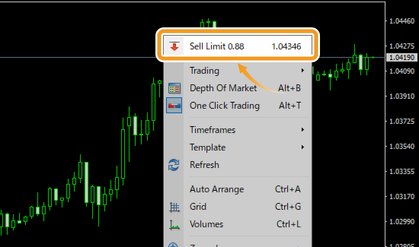This screenshot has height=247, width=419.
Task: Click the Refresh circular arrows icon
Action: [x=174, y=165]
